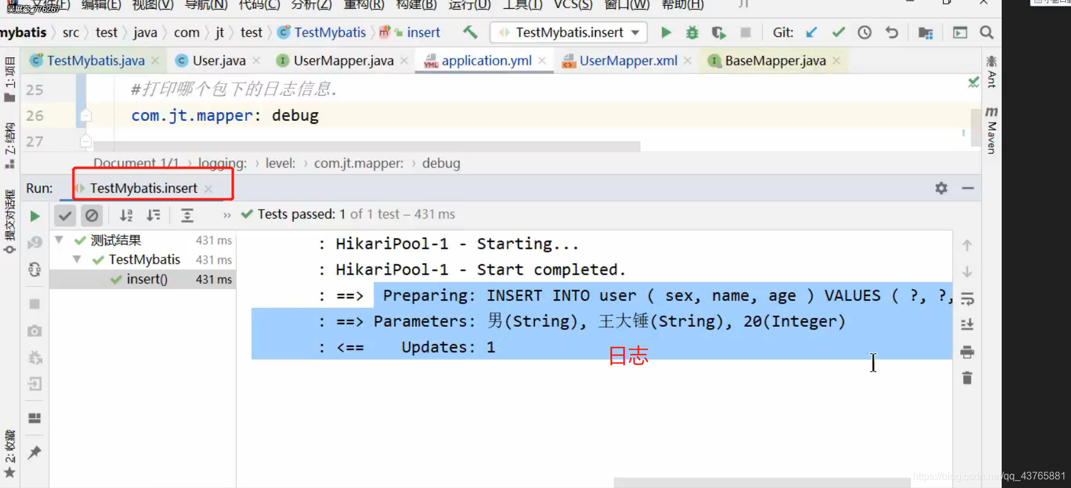Switch to UserMapper.java editor tab
1071x488 pixels.
pyautogui.click(x=343, y=60)
